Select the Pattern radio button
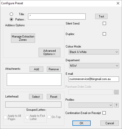Image resolution: width=122 pixels, height=129 pixels. [11, 19]
